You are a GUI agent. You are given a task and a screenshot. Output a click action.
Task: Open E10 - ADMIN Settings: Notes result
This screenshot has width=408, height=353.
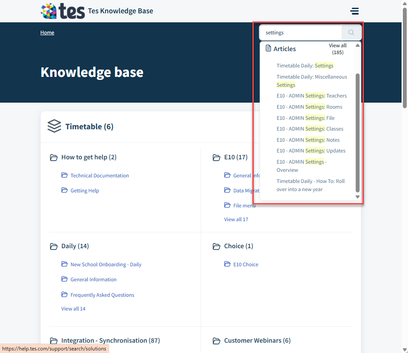pos(308,140)
